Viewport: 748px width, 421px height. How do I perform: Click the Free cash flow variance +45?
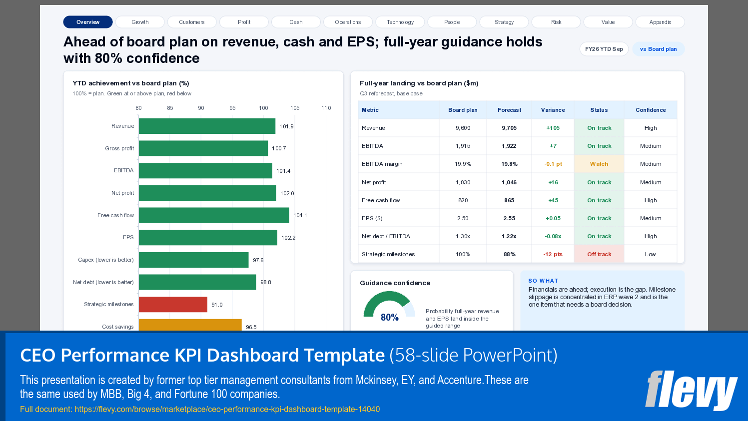553,200
